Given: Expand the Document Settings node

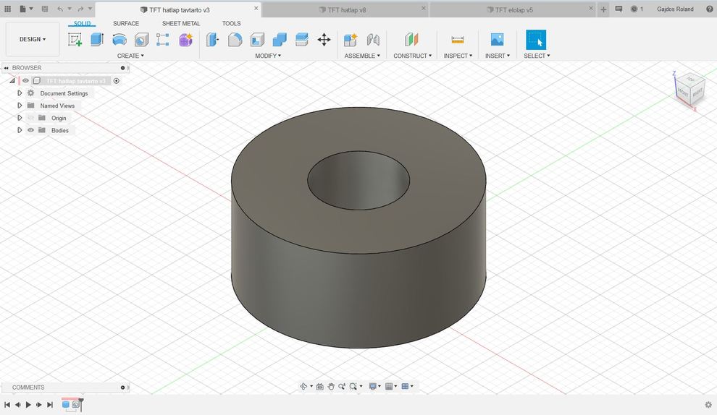Looking at the screenshot, I should pyautogui.click(x=20, y=93).
